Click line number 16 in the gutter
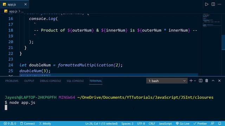225x126 pixels. (x=11, y=19)
